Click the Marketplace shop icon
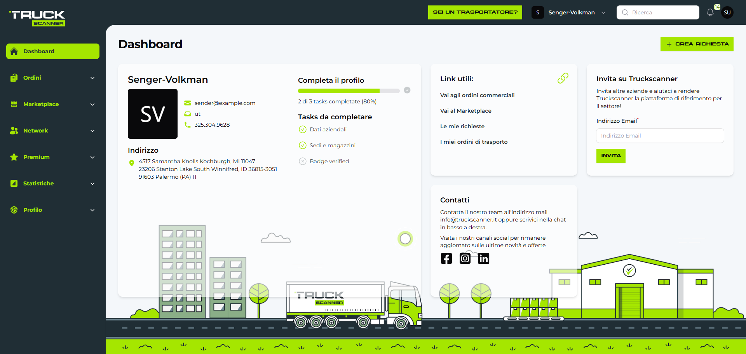746x354 pixels. pyautogui.click(x=14, y=104)
